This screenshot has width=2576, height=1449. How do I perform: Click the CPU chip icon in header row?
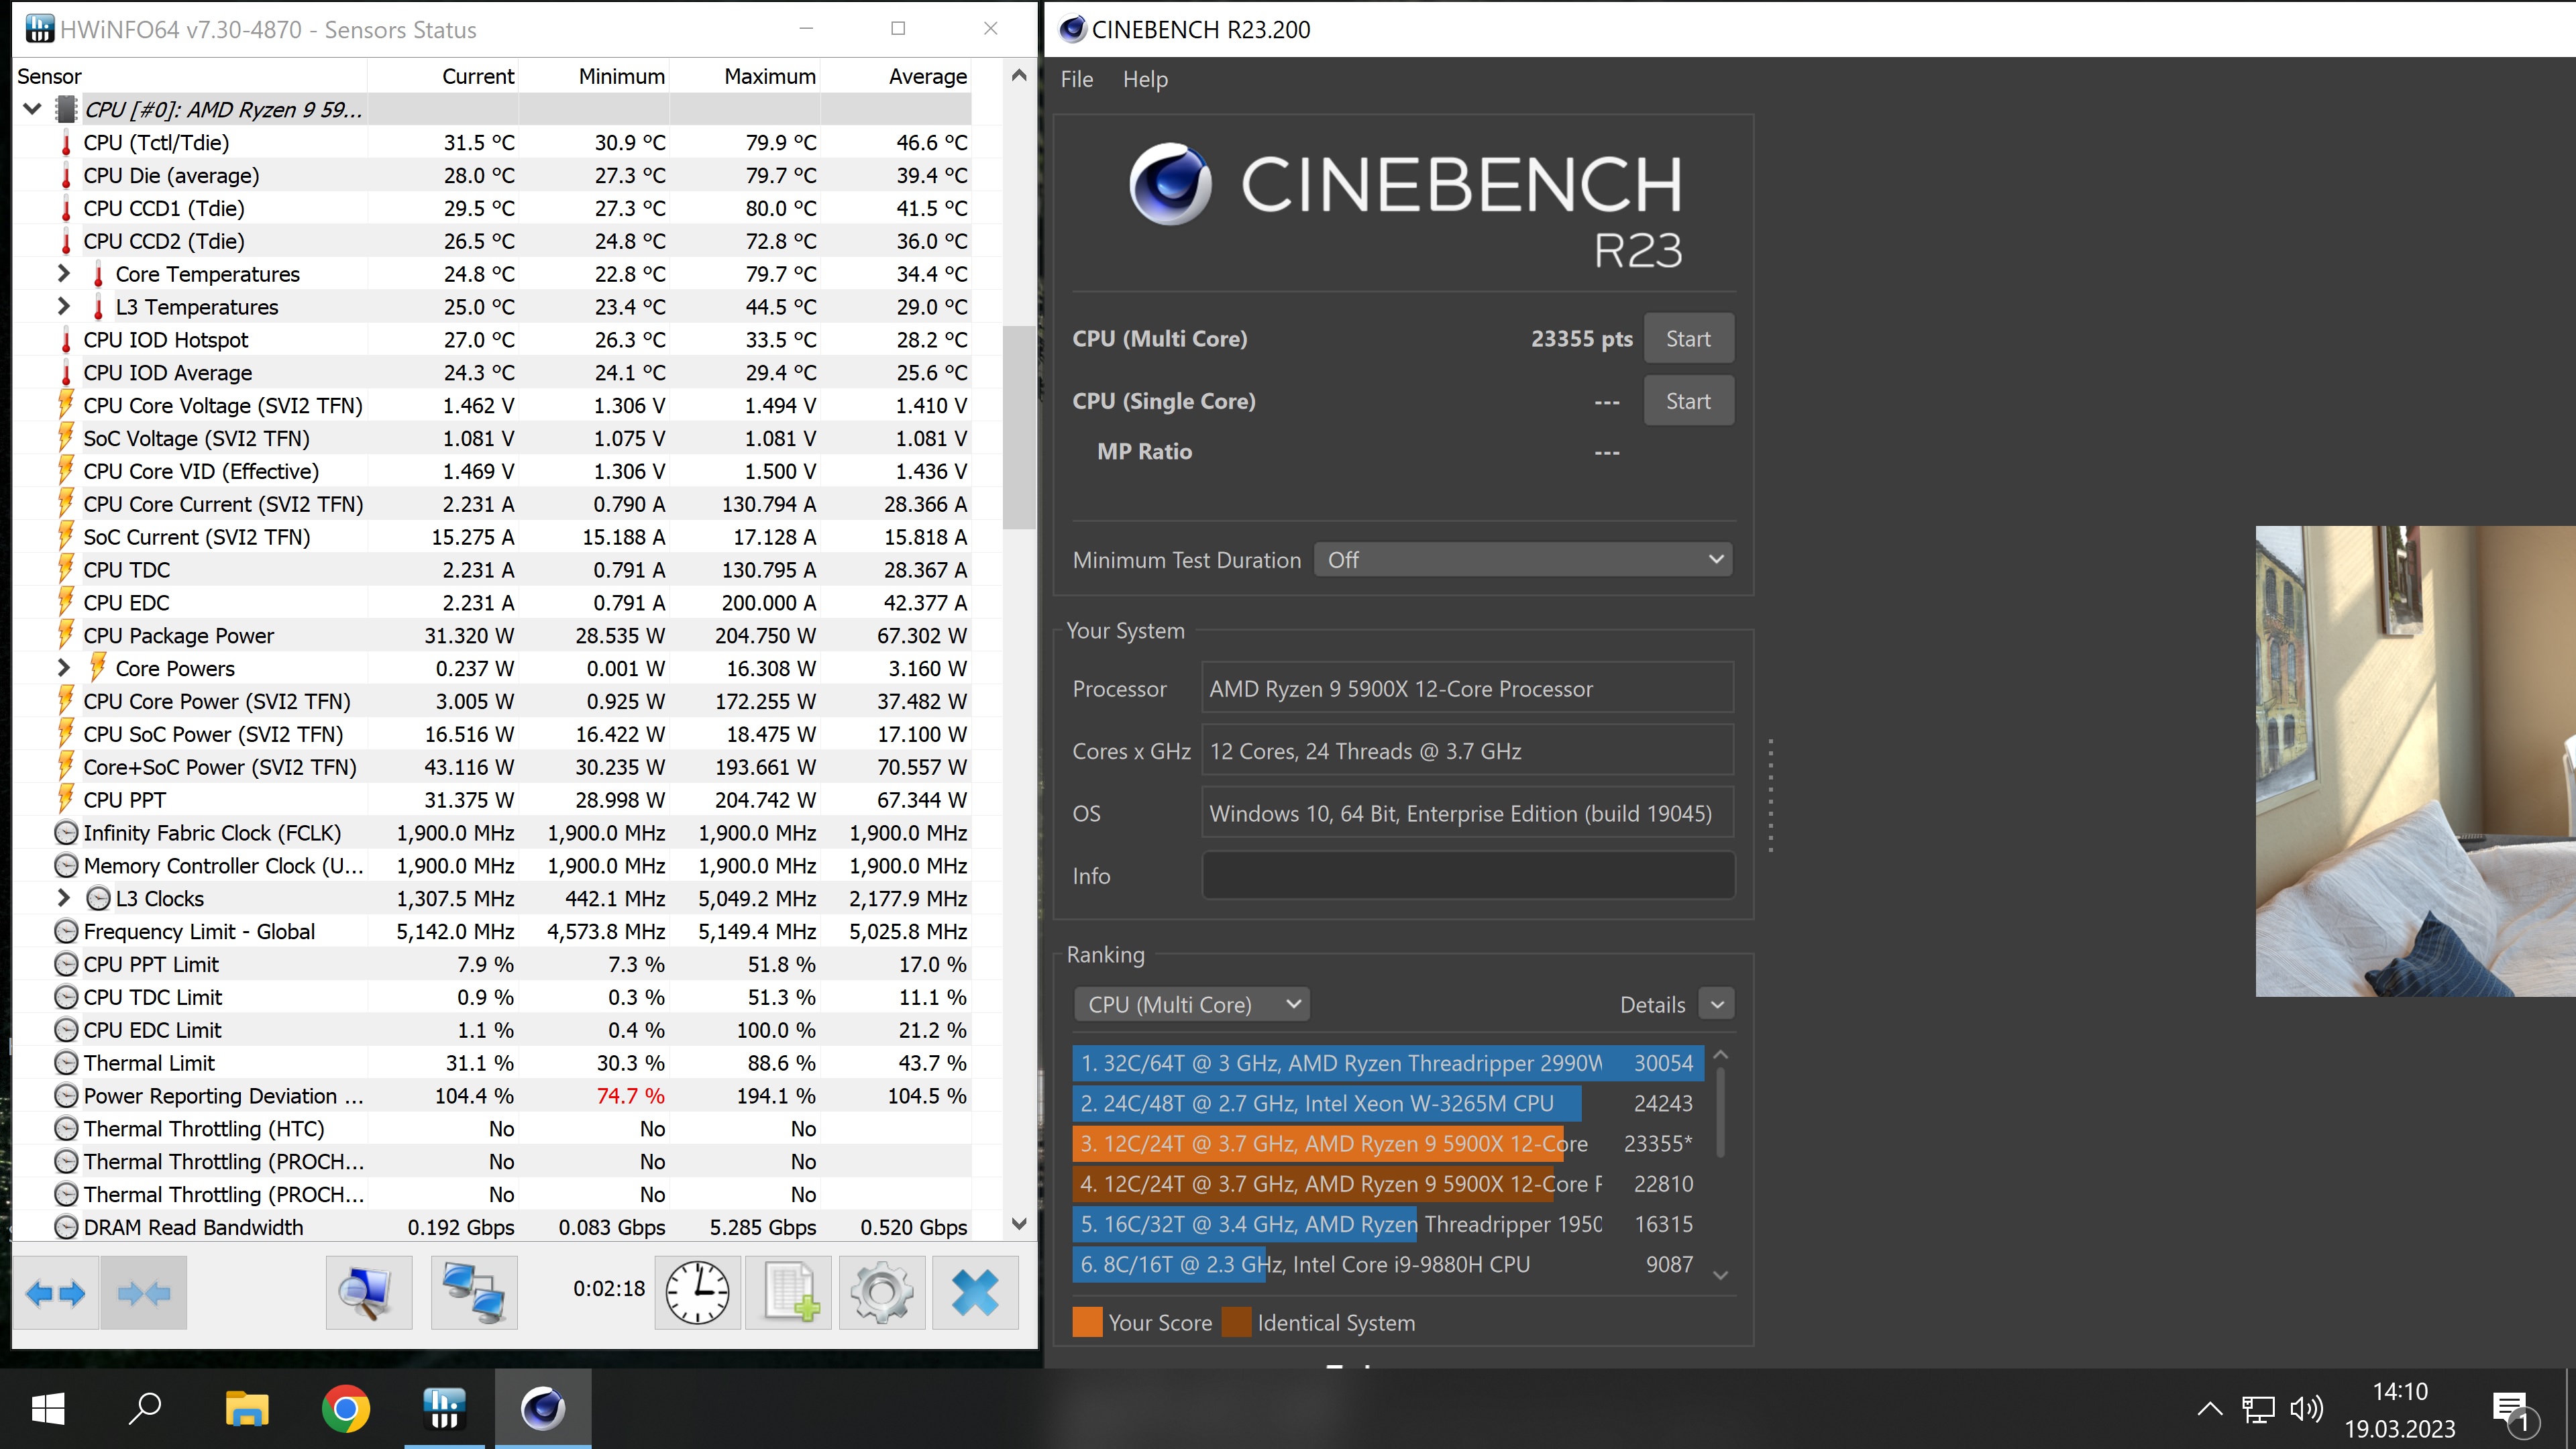pos(66,109)
